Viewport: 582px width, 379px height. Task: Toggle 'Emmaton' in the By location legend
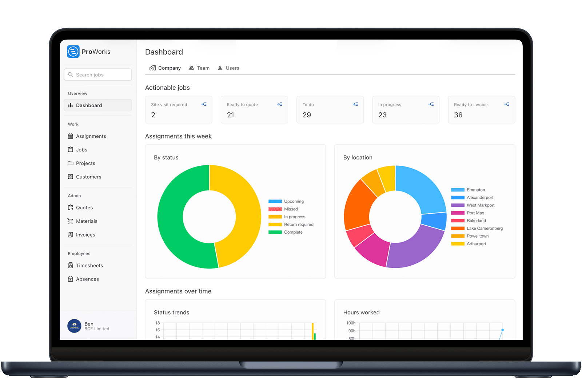(x=476, y=190)
